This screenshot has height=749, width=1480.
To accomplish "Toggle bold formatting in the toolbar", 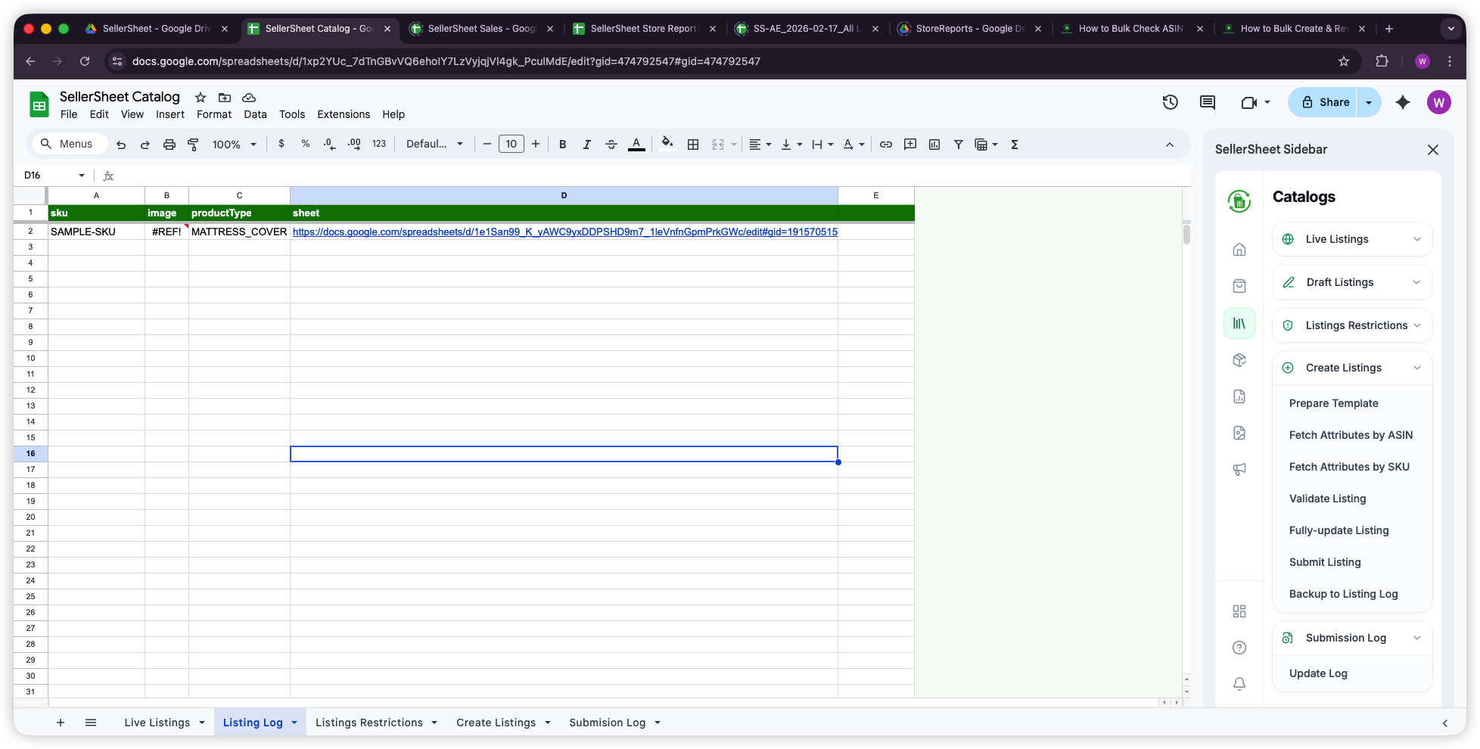I will [x=562, y=144].
